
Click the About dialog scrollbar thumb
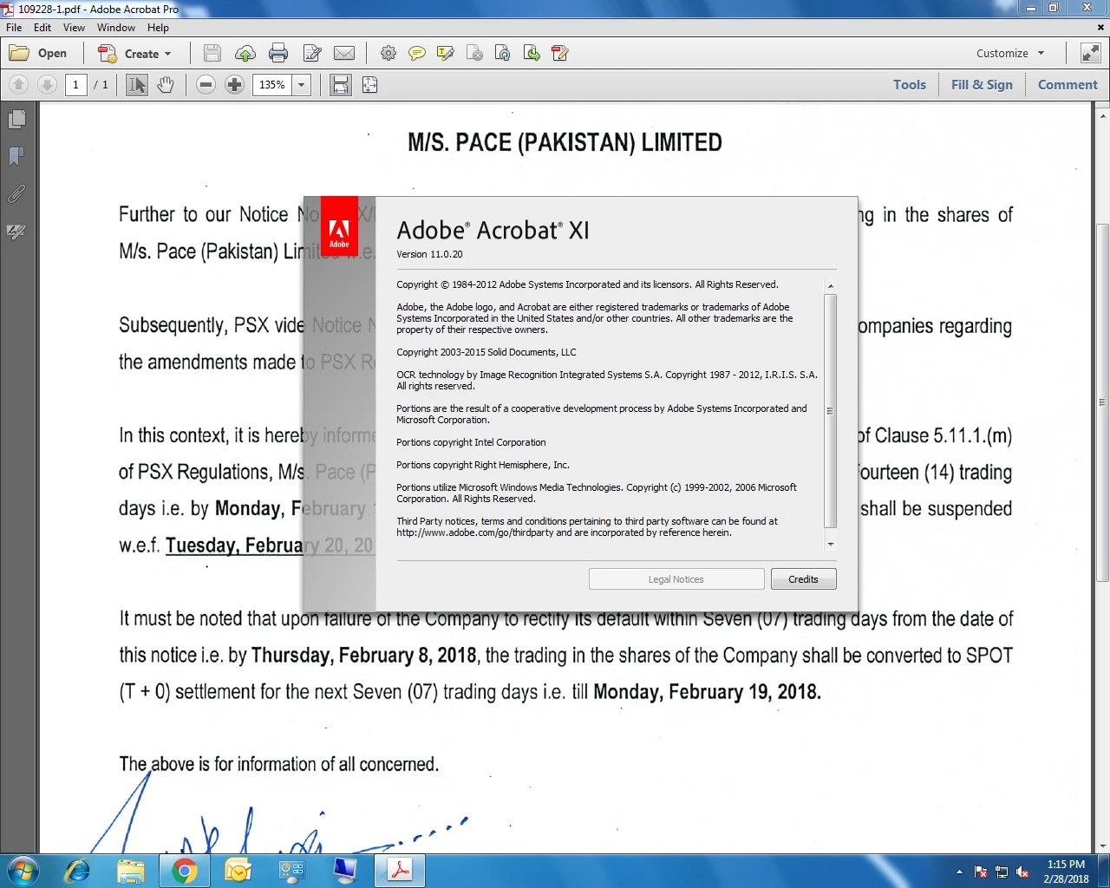pos(831,411)
